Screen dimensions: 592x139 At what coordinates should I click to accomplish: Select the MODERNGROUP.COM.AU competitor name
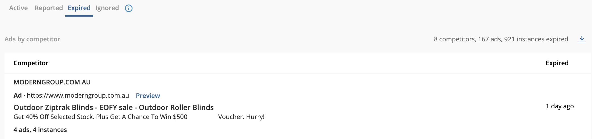click(52, 82)
